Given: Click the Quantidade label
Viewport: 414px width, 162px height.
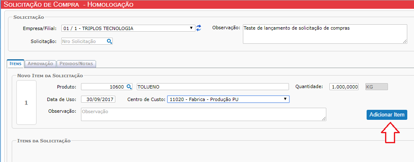Looking at the screenshot, I should point(309,86).
